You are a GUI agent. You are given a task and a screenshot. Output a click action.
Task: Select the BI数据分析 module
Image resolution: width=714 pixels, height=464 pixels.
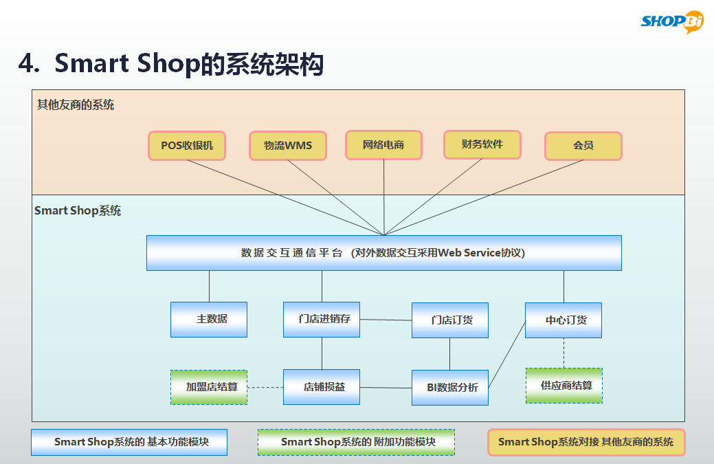(x=450, y=388)
